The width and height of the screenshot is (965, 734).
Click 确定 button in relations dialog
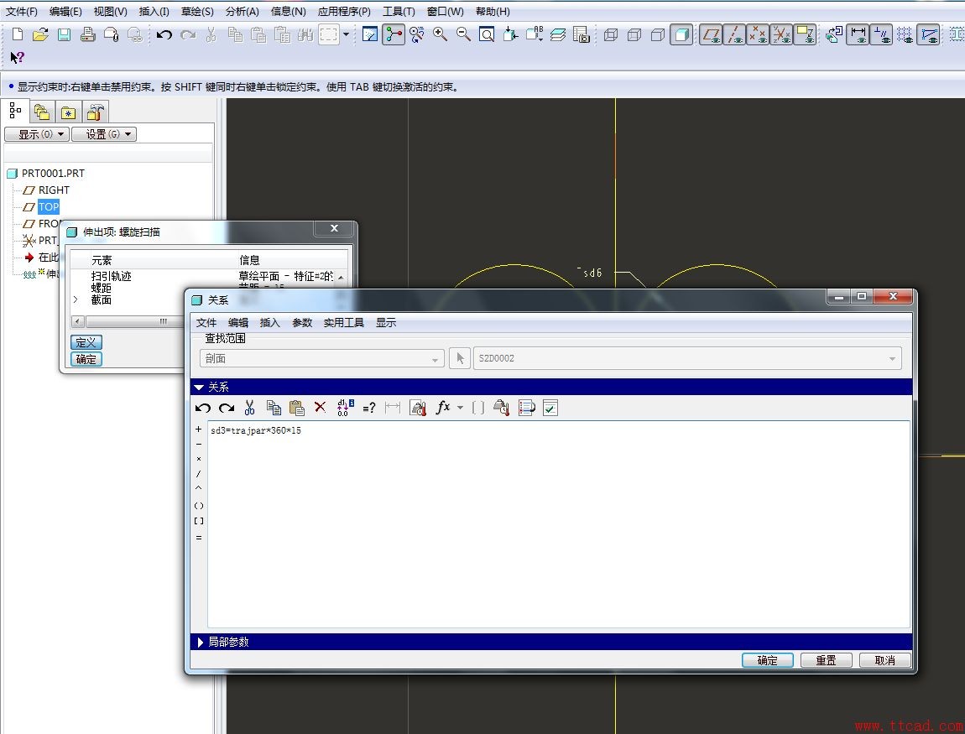pyautogui.click(x=767, y=660)
